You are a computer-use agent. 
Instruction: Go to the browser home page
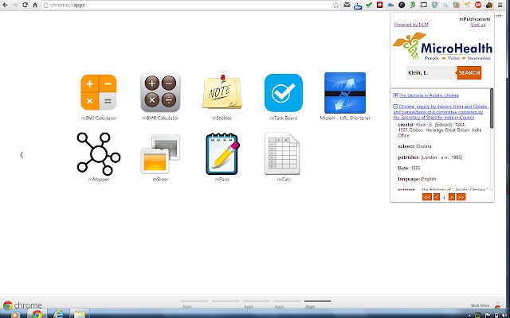pos(35,5)
